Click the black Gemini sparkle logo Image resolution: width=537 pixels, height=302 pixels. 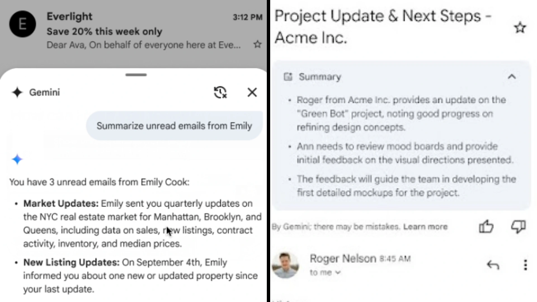(17, 92)
